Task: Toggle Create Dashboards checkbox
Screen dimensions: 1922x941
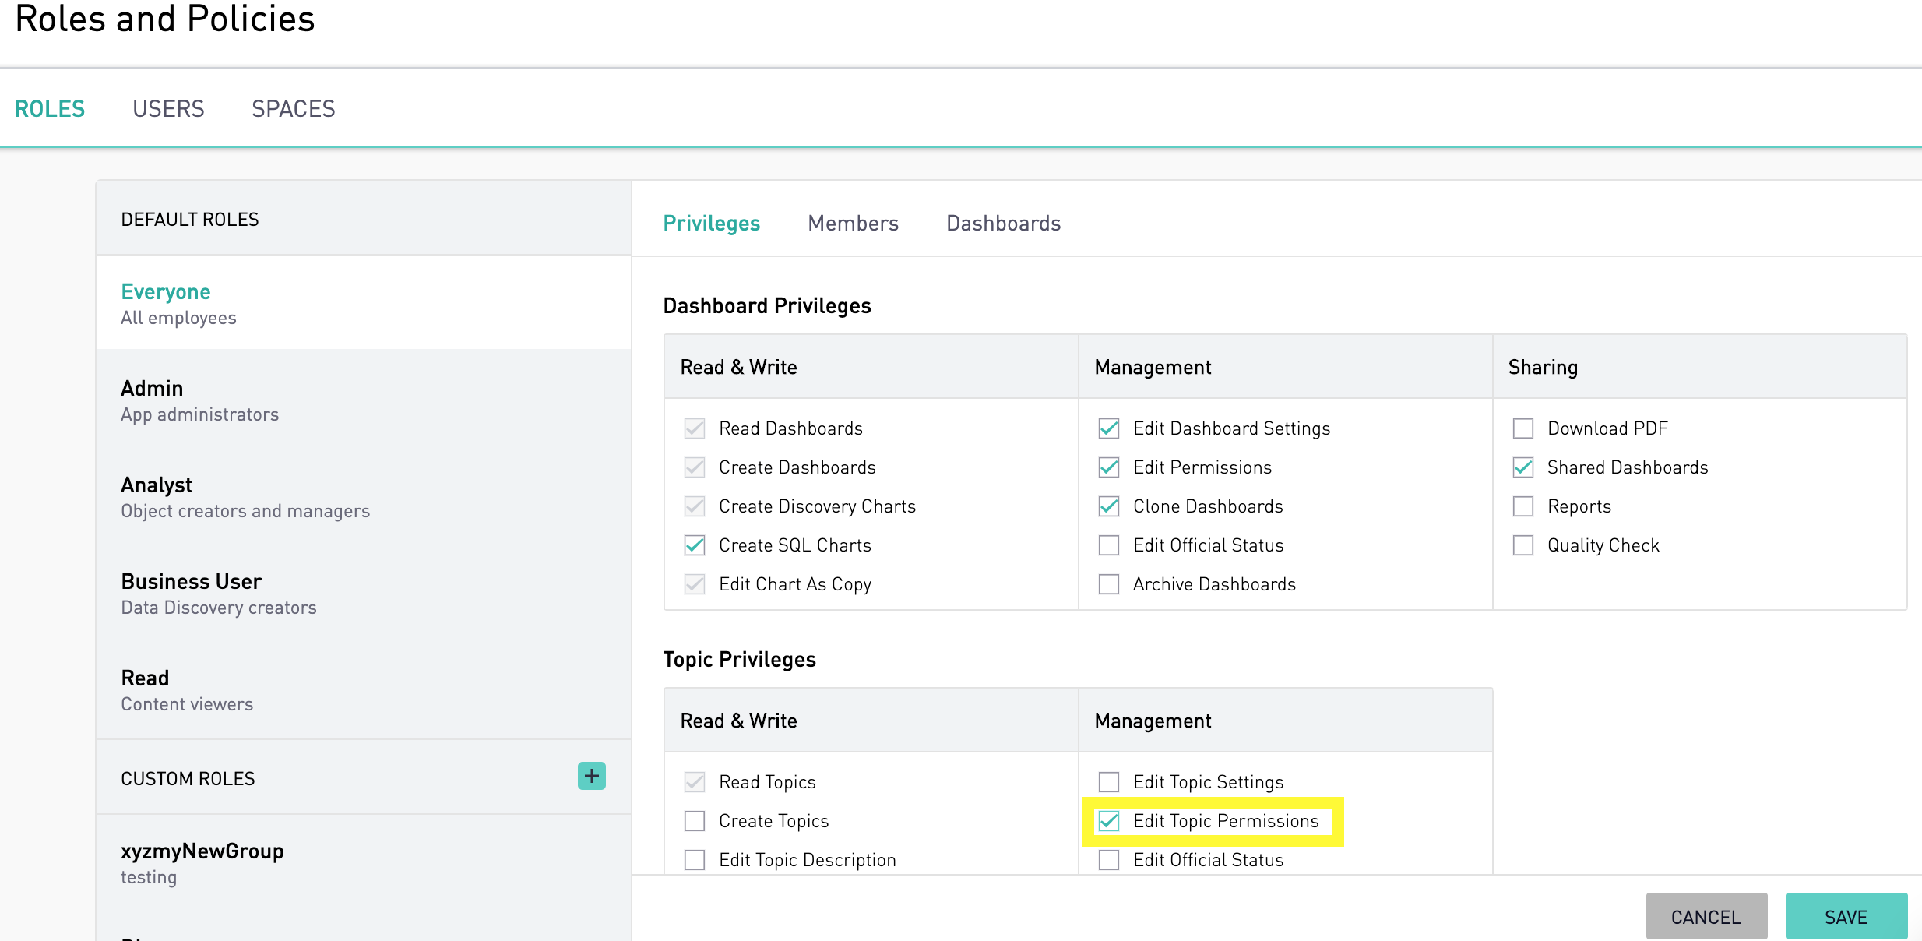Action: coord(695,467)
